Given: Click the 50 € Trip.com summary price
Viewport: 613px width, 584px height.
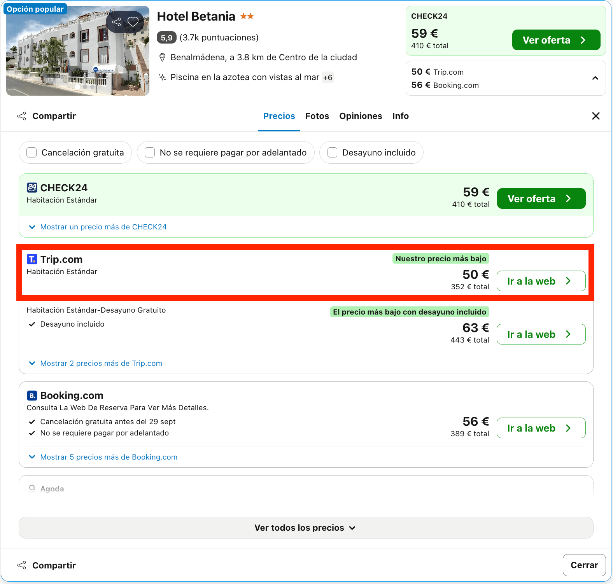Looking at the screenshot, I should [x=438, y=72].
